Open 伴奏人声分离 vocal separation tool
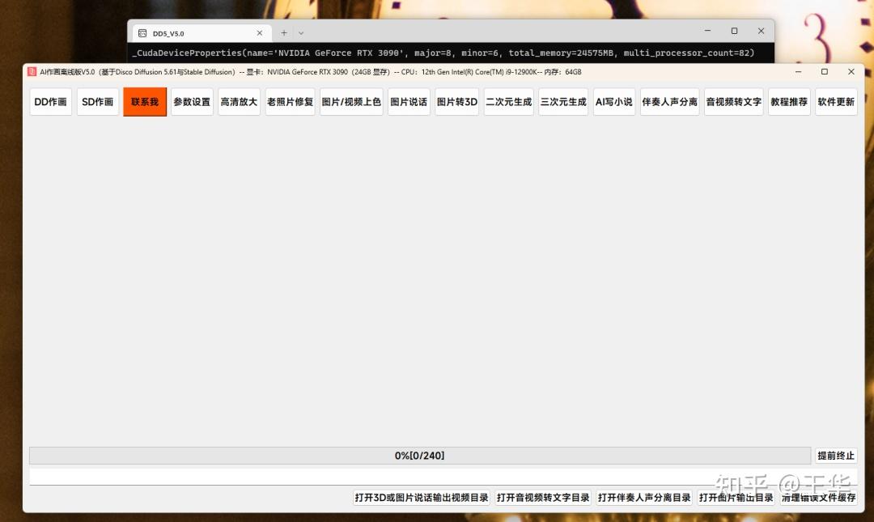The height and width of the screenshot is (522, 874). click(669, 101)
